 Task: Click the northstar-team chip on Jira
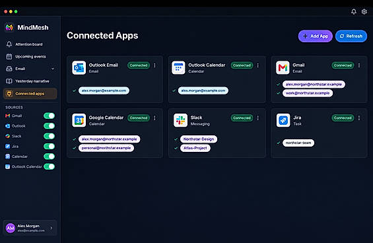click(x=298, y=143)
